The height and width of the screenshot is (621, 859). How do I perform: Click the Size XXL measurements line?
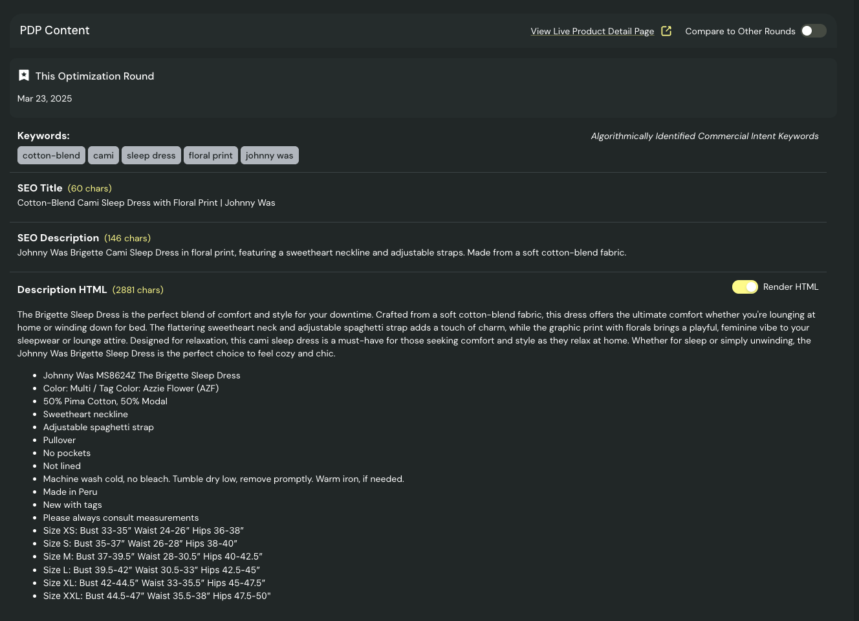157,596
